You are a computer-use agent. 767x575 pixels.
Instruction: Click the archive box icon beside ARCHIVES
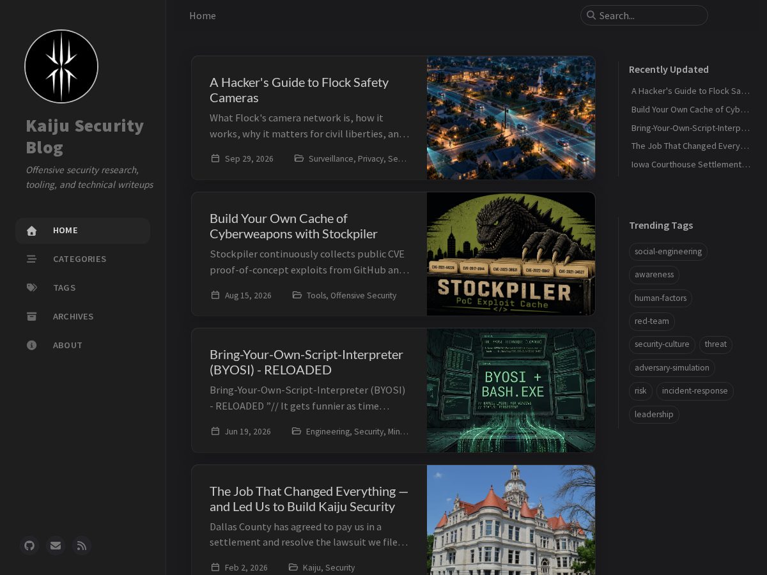pyautogui.click(x=32, y=317)
